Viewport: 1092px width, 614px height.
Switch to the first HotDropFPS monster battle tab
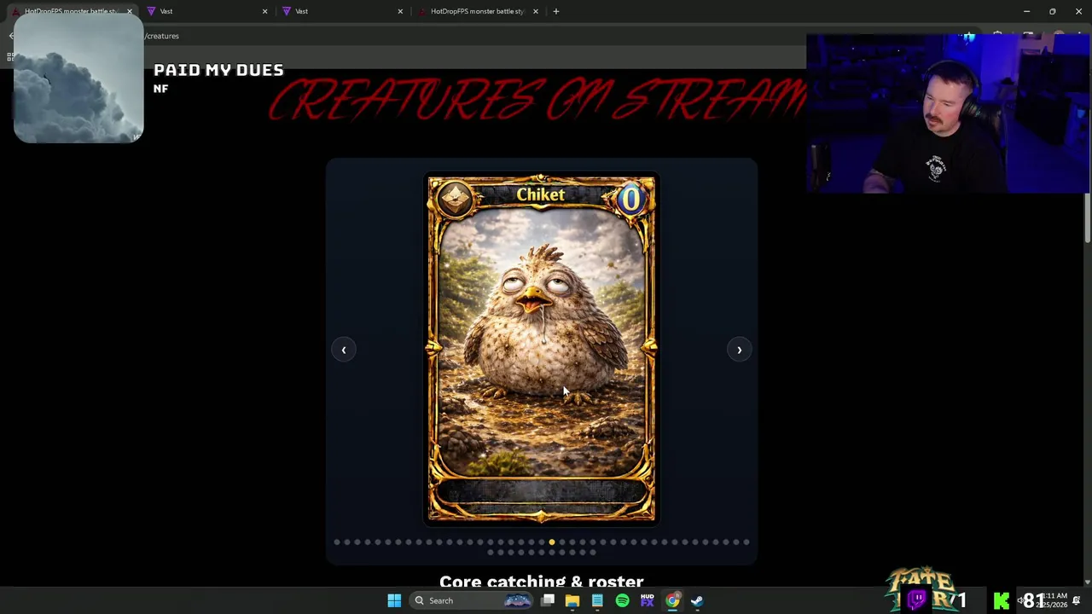(x=70, y=11)
